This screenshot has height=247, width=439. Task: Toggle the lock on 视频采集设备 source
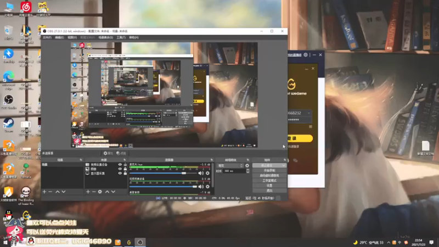point(125,165)
